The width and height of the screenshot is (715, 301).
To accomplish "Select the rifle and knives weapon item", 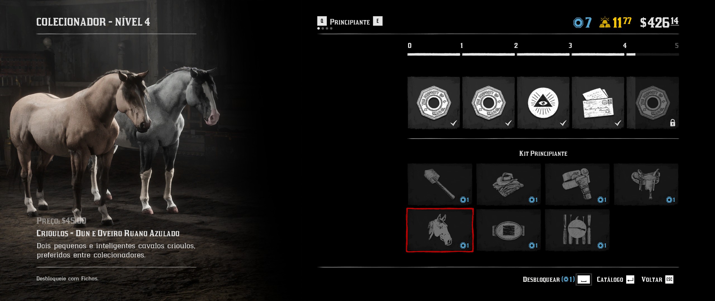I will point(577,230).
